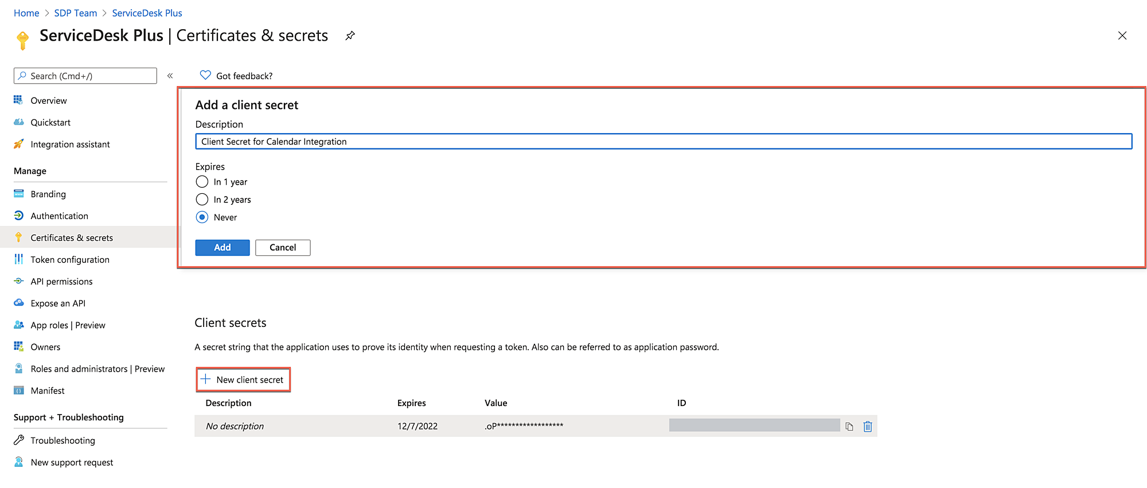This screenshot has height=488, width=1147.
Task: Open the Overview page
Action: (49, 101)
